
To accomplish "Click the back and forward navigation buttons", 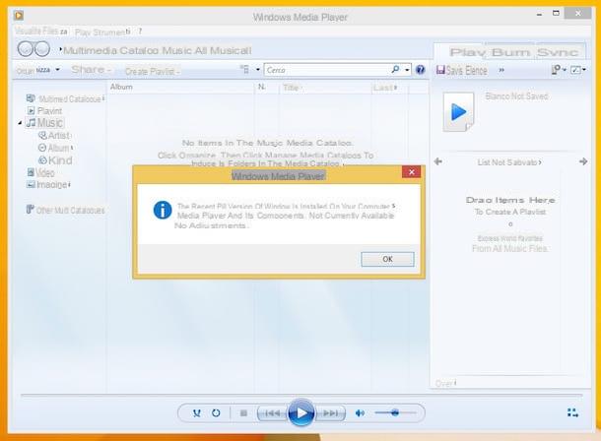I will [x=33, y=49].
